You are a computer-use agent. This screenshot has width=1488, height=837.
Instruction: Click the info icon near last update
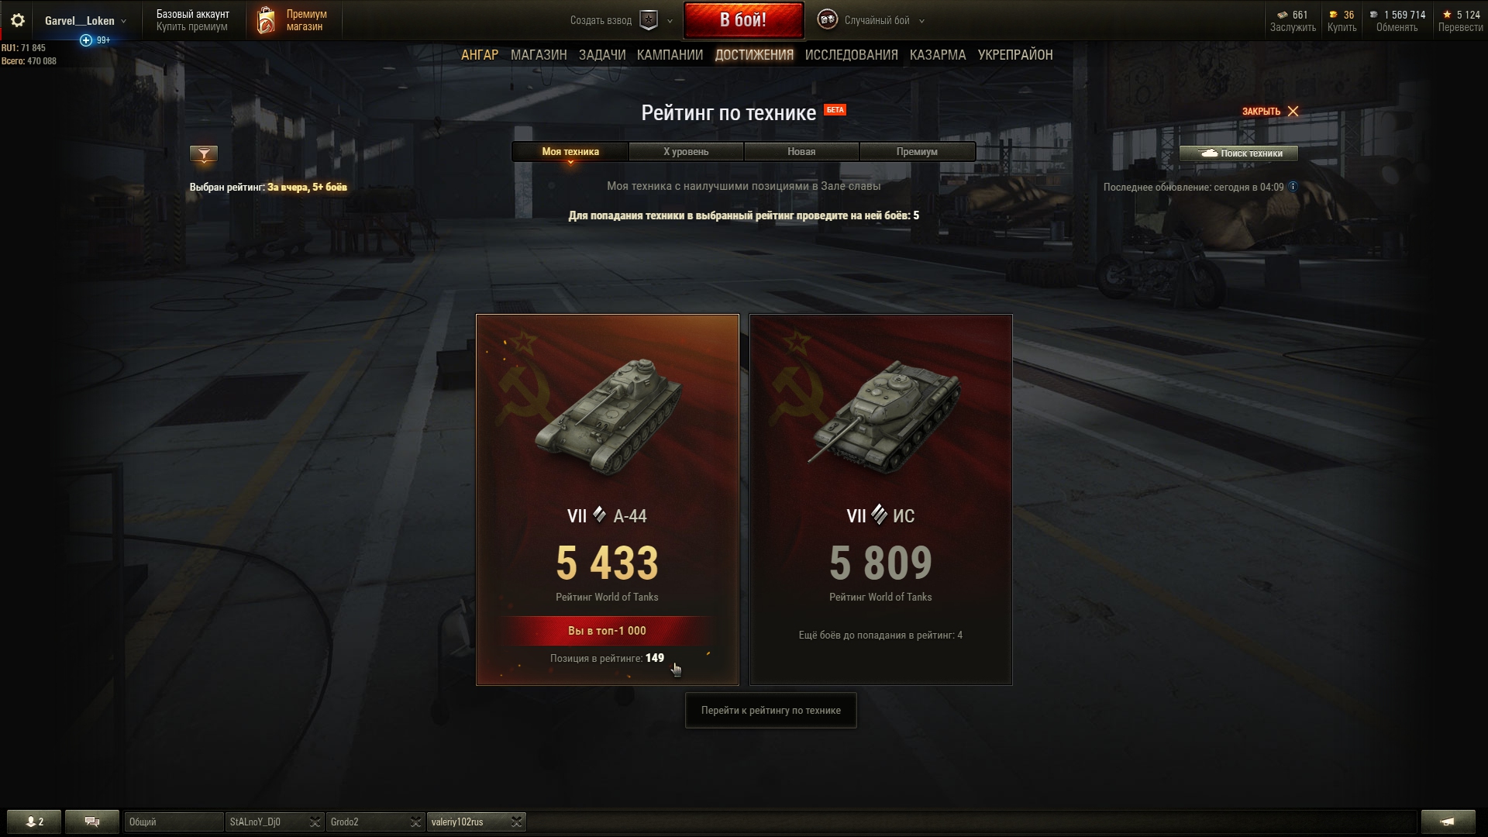tap(1293, 187)
